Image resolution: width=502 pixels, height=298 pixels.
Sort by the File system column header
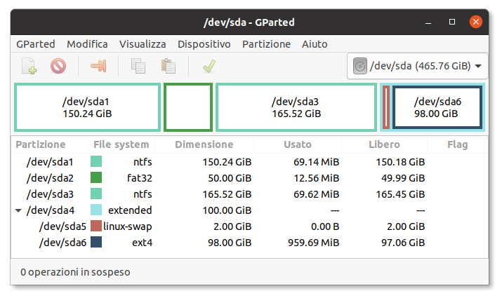(121, 144)
